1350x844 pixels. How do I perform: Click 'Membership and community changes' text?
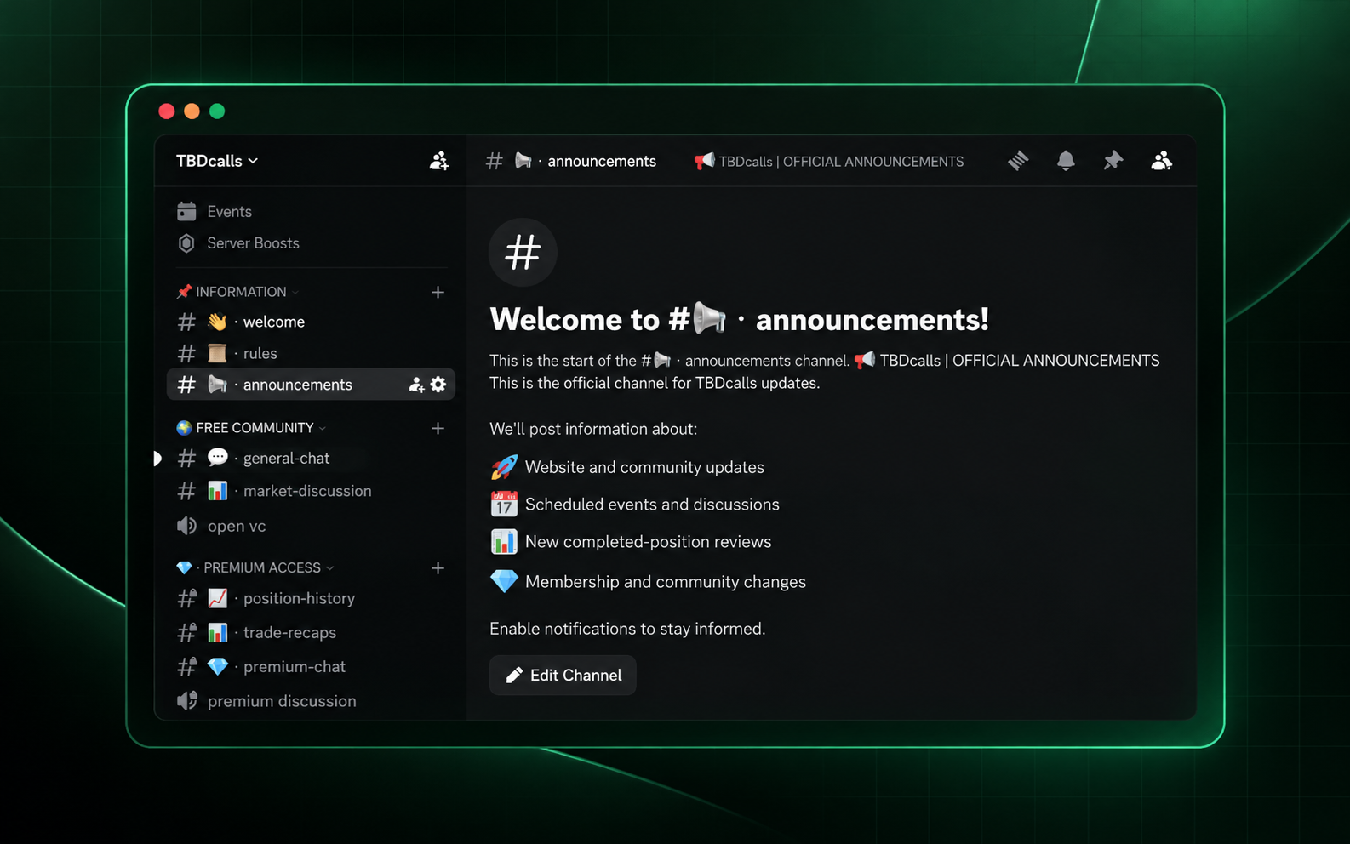click(x=666, y=582)
